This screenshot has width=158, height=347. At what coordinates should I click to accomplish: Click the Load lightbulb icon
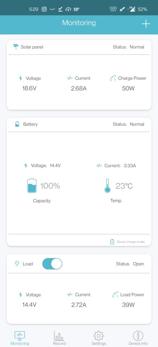point(17,264)
